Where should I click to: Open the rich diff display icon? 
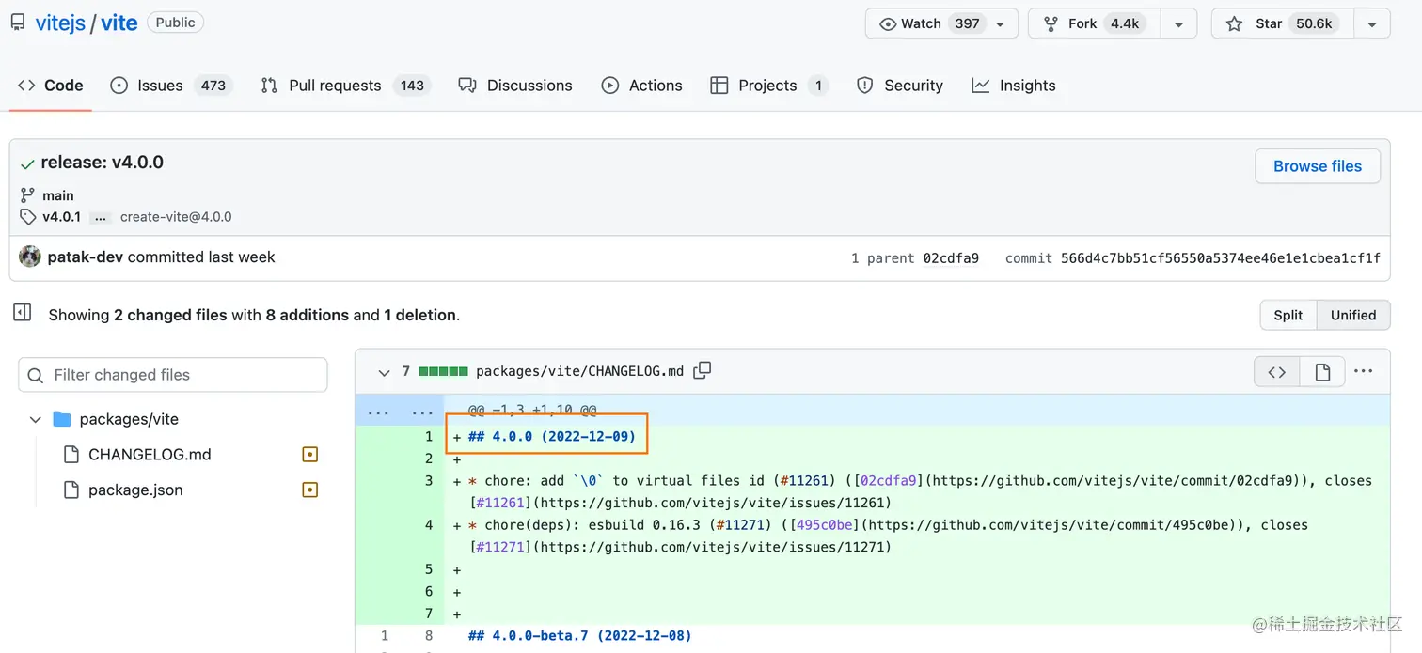pos(1321,371)
